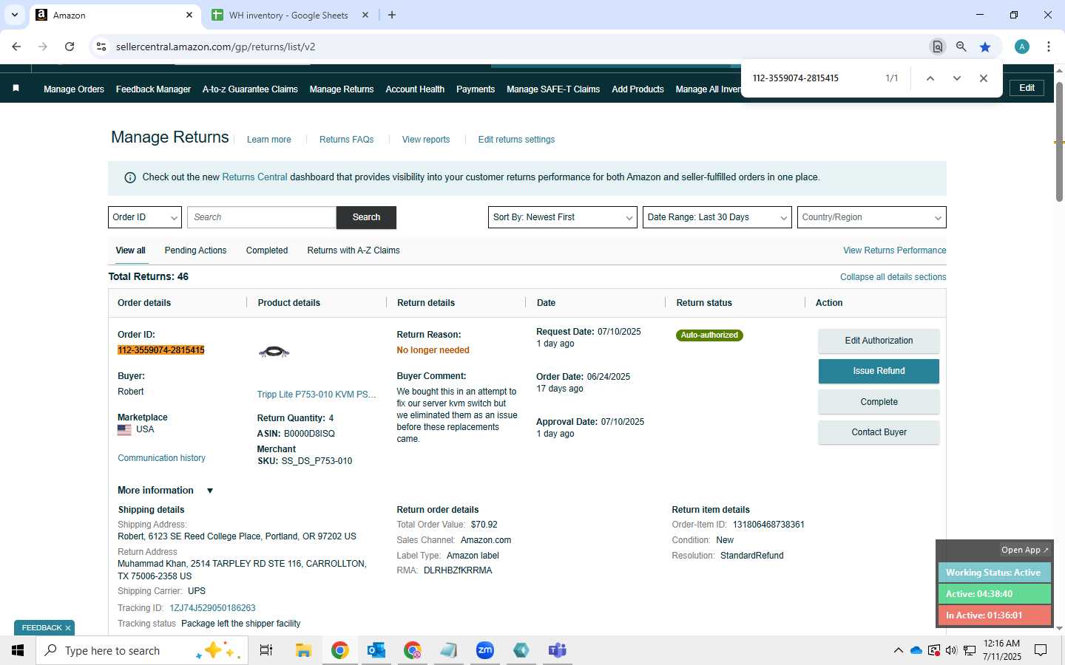Close the WH inventory Google Sheets tab

point(365,15)
